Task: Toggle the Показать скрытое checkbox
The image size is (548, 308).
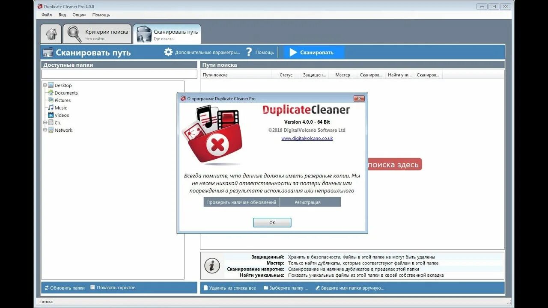Action: pos(92,287)
